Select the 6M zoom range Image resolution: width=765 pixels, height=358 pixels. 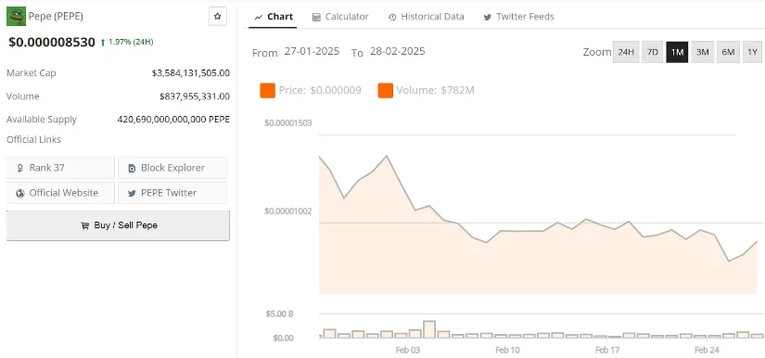tap(728, 52)
